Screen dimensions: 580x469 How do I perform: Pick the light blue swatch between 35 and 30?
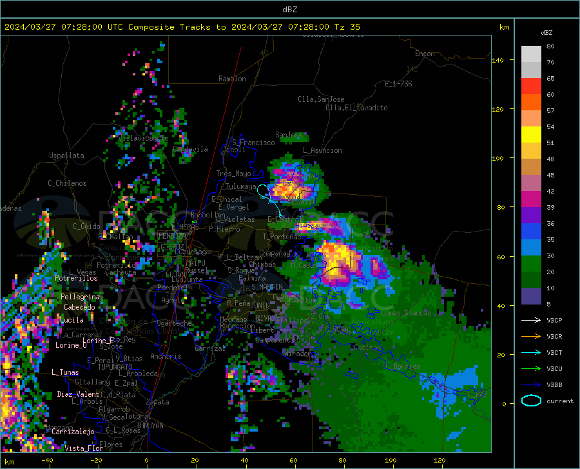click(531, 248)
